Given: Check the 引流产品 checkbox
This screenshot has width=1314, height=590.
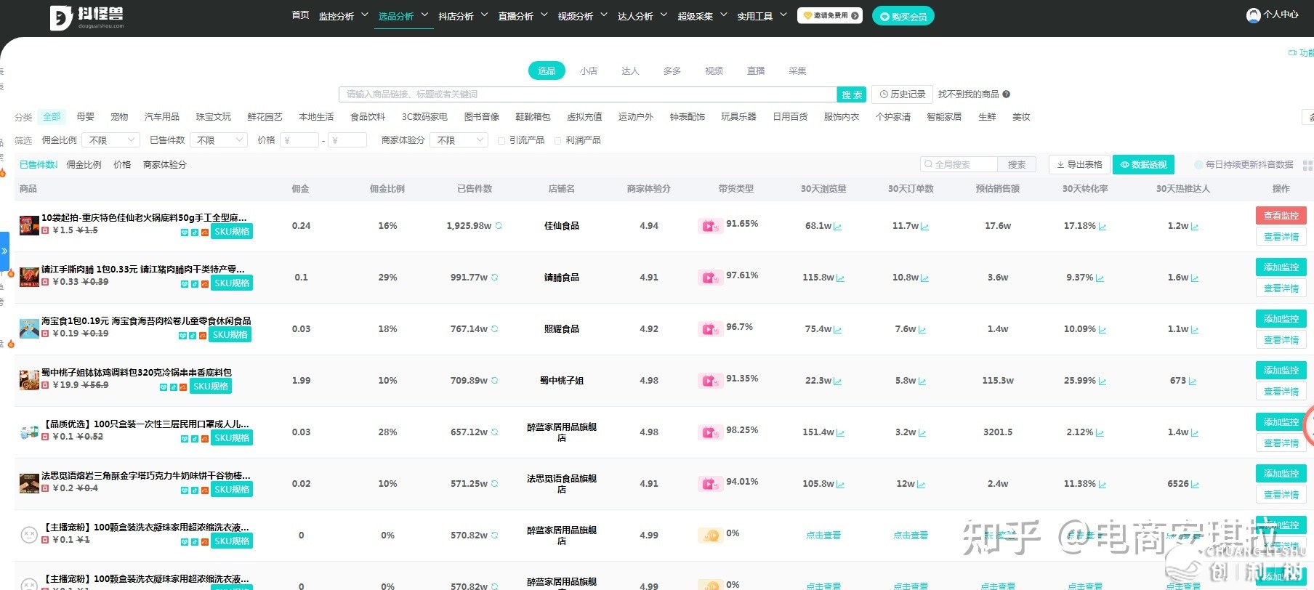Looking at the screenshot, I should [501, 141].
